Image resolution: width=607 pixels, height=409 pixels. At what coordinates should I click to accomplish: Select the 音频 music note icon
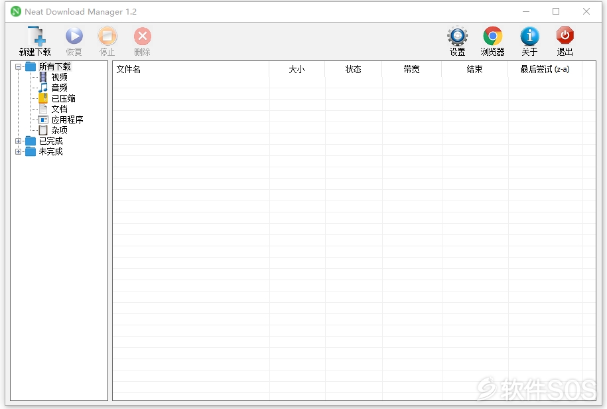(43, 88)
